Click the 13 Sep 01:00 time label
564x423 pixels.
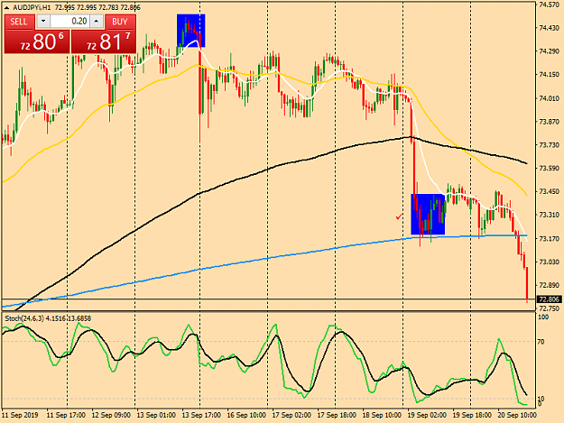point(156,415)
